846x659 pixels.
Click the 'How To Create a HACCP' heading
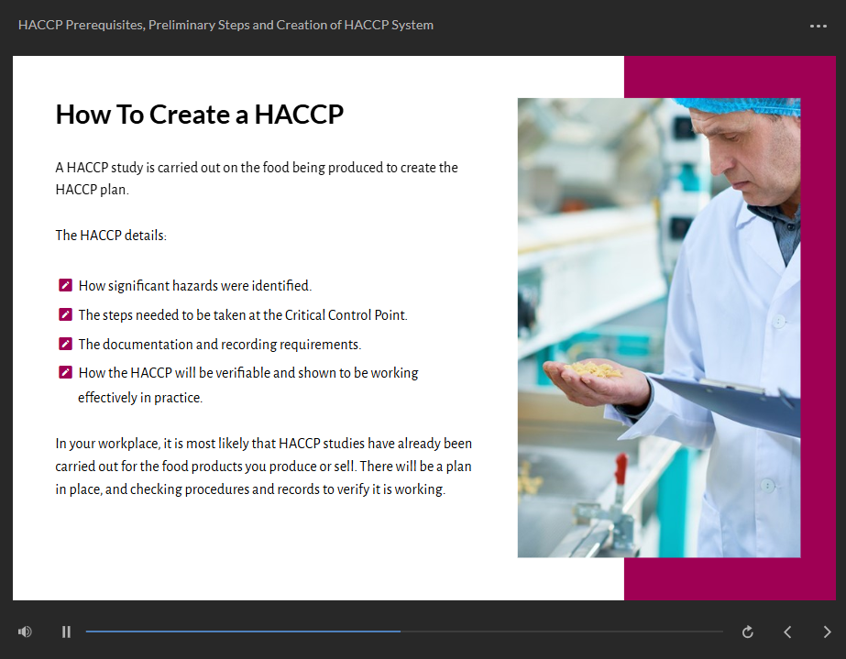coord(199,115)
